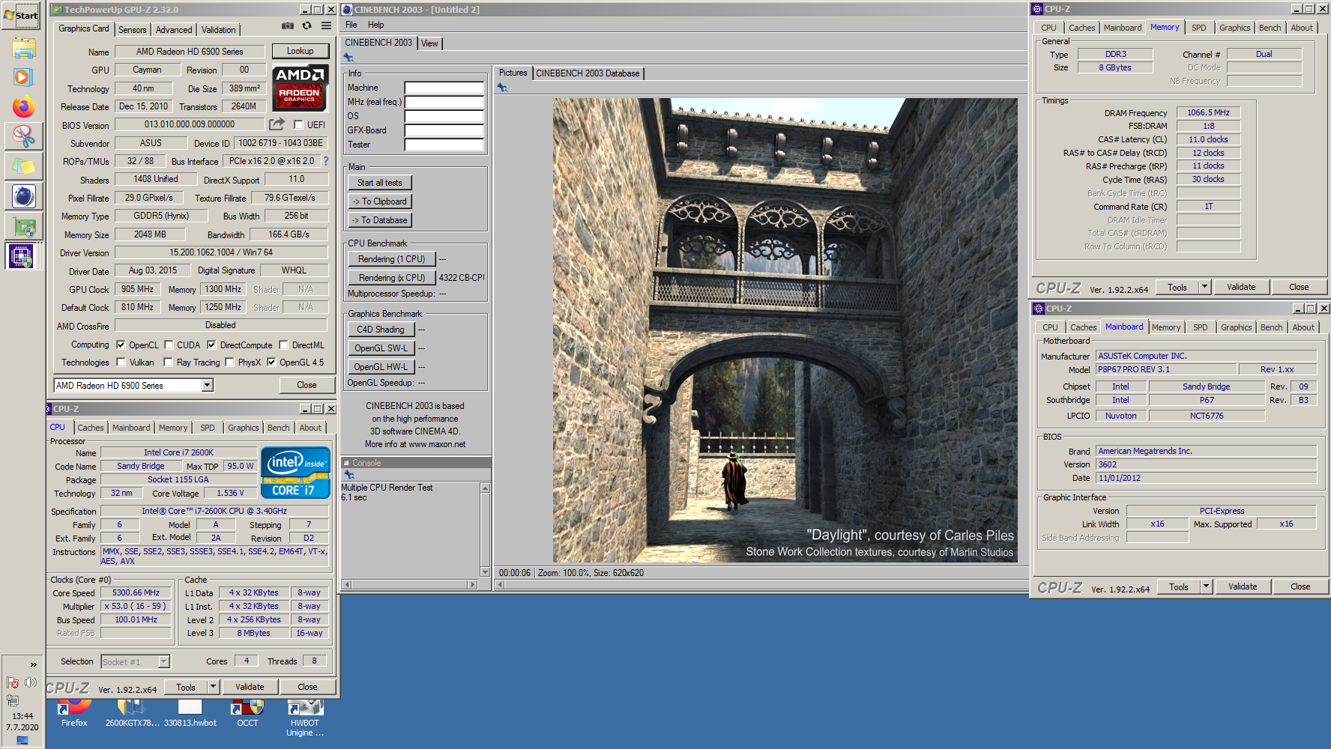Image resolution: width=1331 pixels, height=749 pixels.
Task: Click the Tester input field
Action: 444,145
